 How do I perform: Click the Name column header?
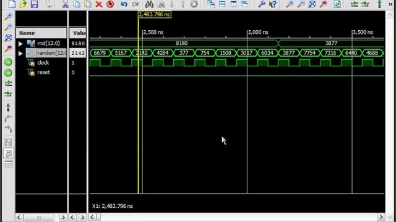point(41,33)
